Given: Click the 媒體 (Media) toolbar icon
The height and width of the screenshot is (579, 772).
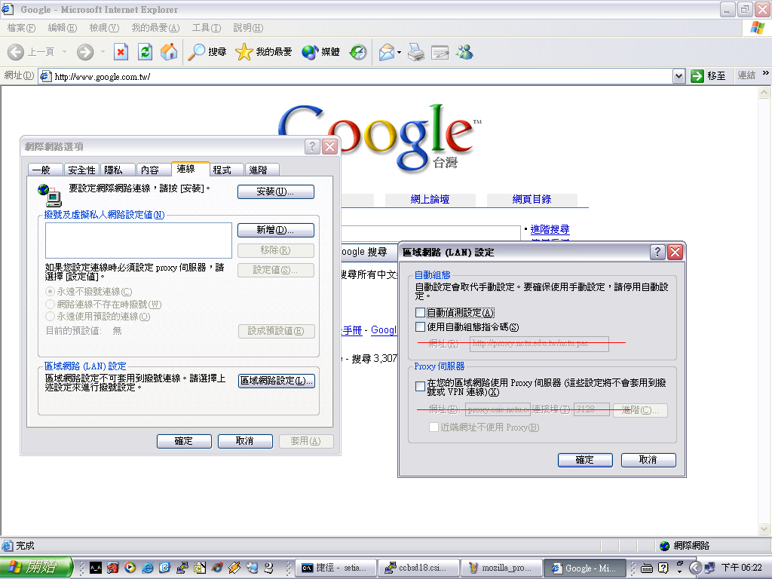Looking at the screenshot, I should (320, 52).
